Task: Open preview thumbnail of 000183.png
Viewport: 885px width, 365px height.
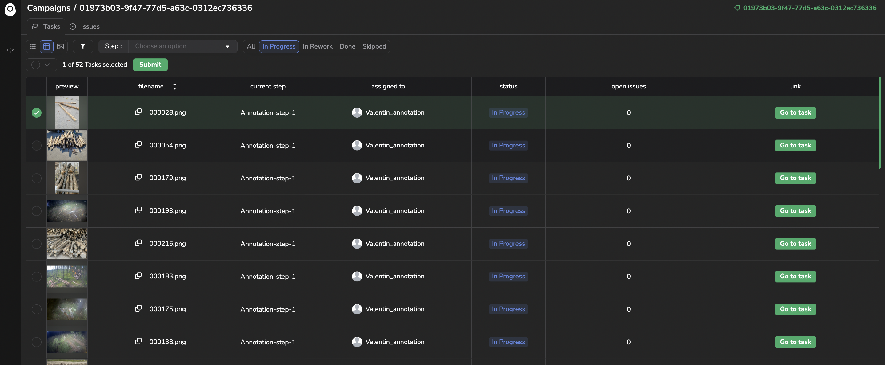Action: pyautogui.click(x=67, y=277)
